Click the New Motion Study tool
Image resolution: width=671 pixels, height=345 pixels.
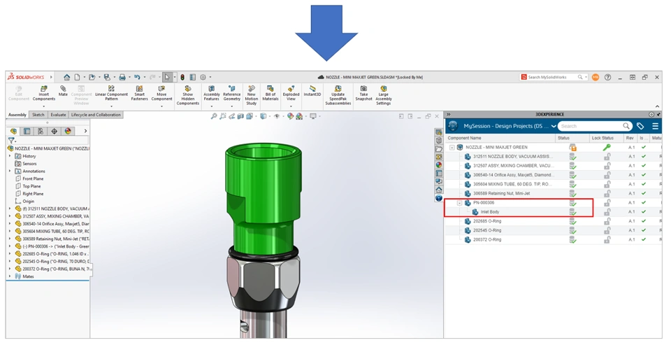tap(251, 95)
